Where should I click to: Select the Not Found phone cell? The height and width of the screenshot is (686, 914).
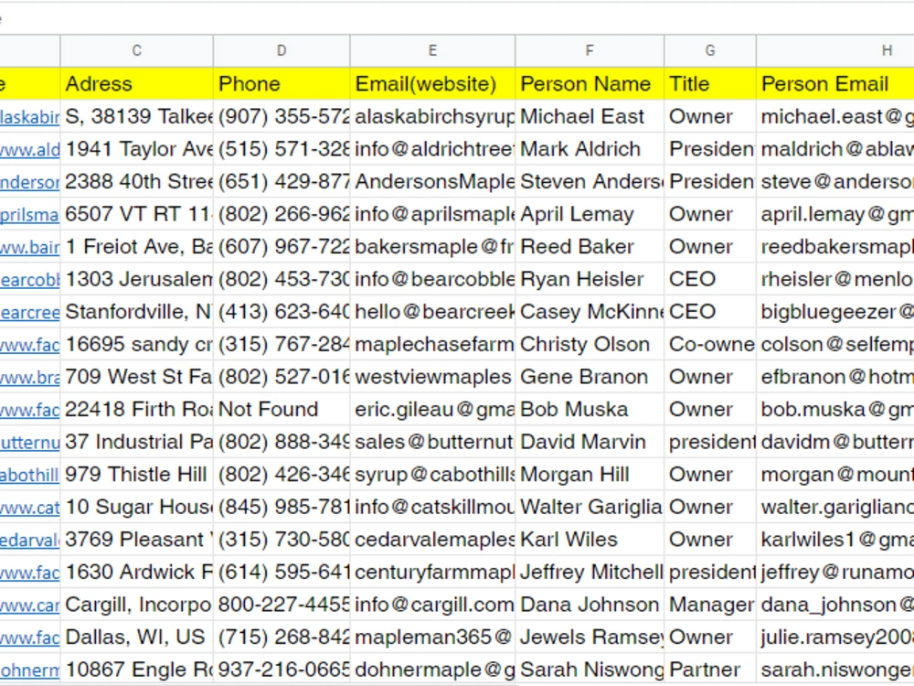(282, 410)
